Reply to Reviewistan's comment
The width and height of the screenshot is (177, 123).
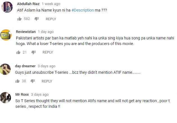pos(48,52)
